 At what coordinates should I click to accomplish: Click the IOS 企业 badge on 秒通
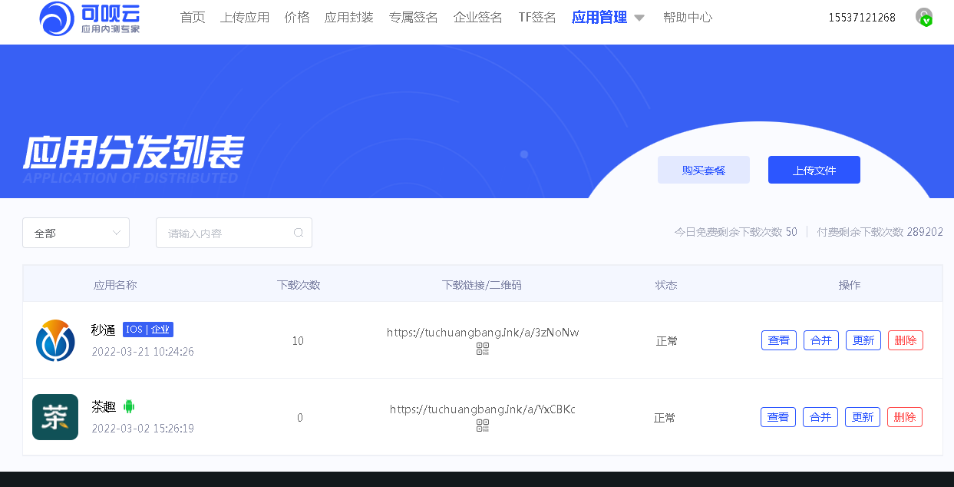(147, 330)
